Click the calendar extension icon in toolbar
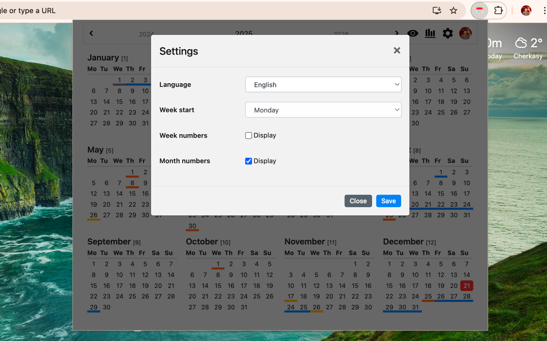This screenshot has width=547, height=341. [x=479, y=11]
